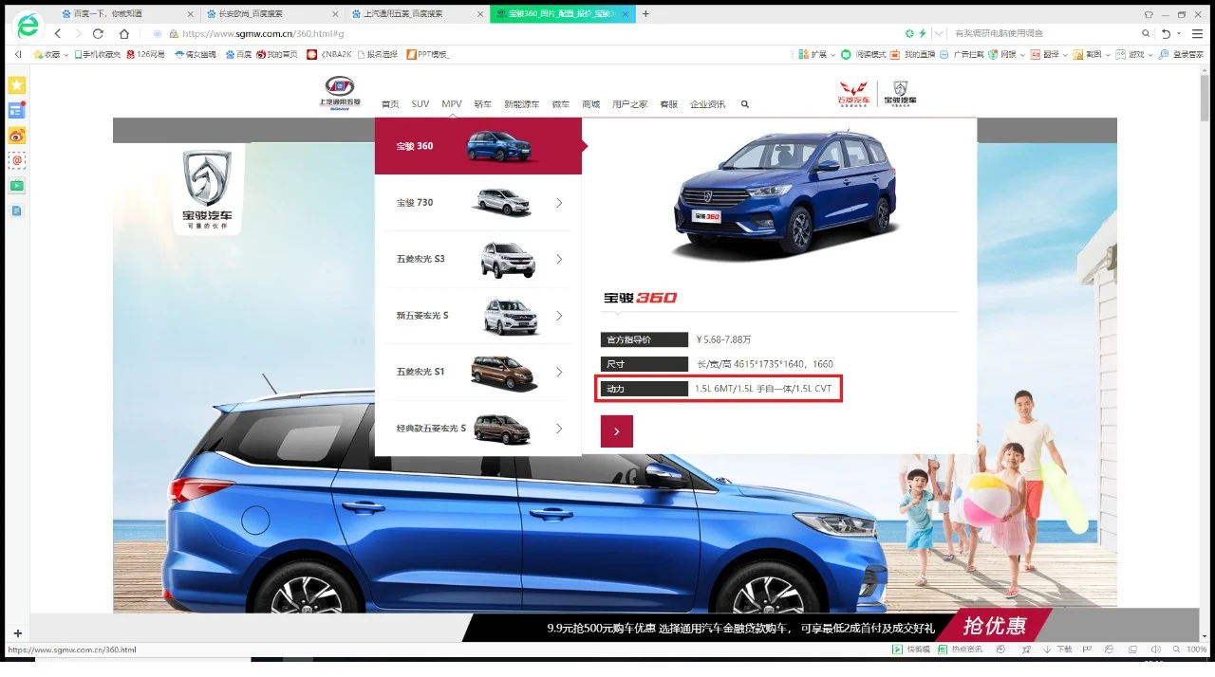Go back with the browser back arrow
The image size is (1215, 677).
(x=58, y=33)
